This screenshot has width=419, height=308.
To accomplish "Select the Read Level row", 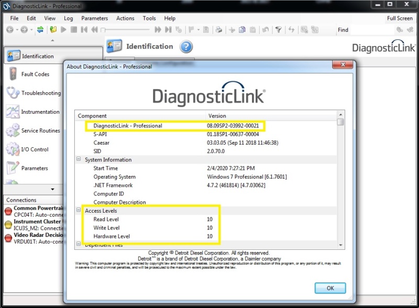I will coord(206,219).
